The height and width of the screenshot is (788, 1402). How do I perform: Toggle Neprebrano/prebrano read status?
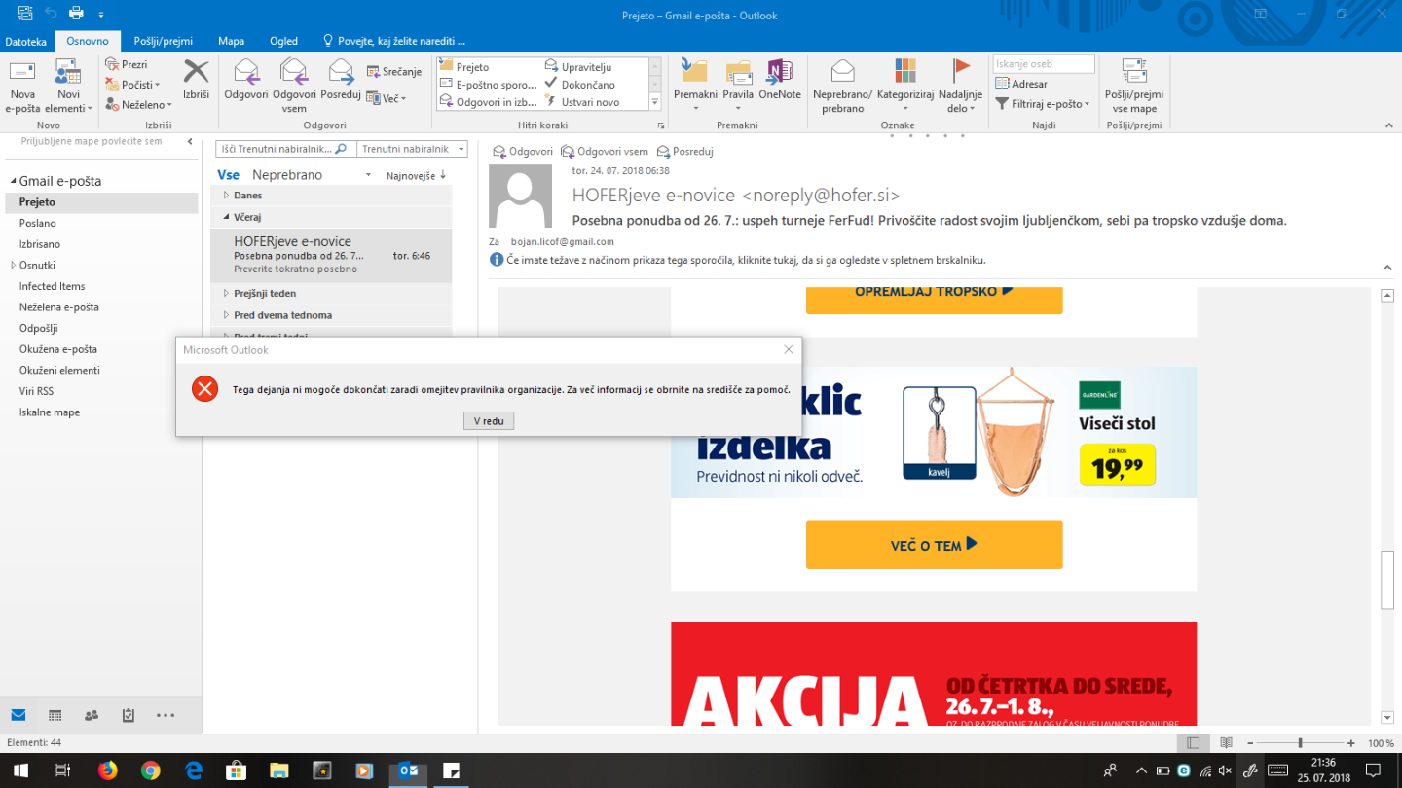842,86
